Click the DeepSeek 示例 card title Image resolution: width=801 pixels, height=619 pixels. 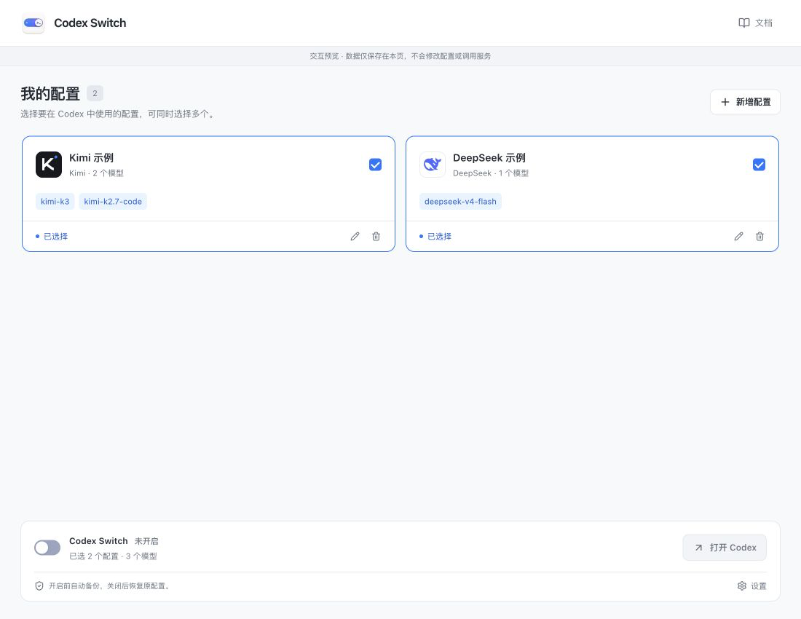click(489, 158)
